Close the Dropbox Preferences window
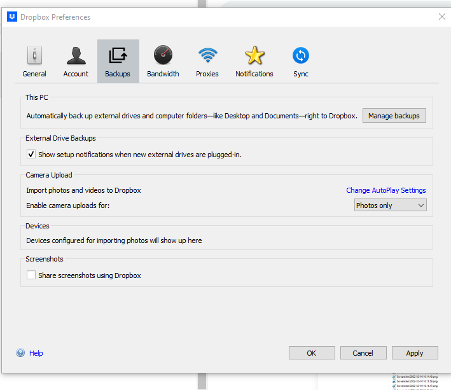The height and width of the screenshot is (390, 451). pyautogui.click(x=442, y=17)
